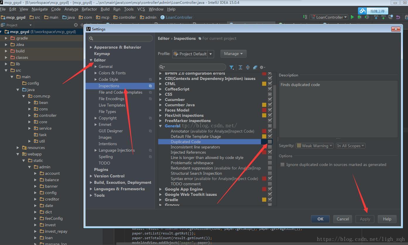
Task: Uncheck the Injected References inspection
Action: (x=270, y=152)
